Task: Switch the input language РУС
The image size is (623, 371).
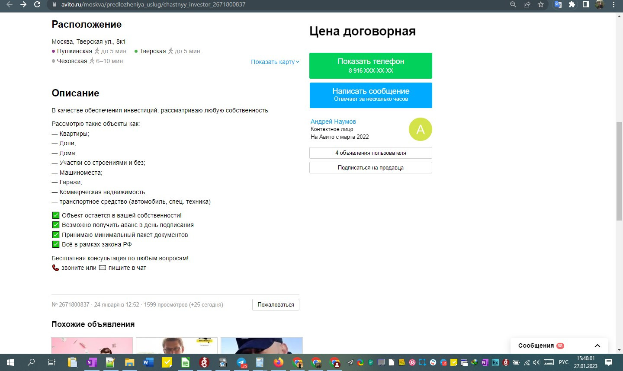Action: [564, 362]
